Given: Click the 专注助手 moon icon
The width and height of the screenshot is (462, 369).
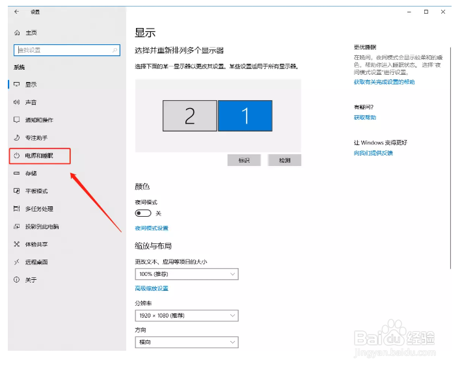Looking at the screenshot, I should pyautogui.click(x=17, y=137).
